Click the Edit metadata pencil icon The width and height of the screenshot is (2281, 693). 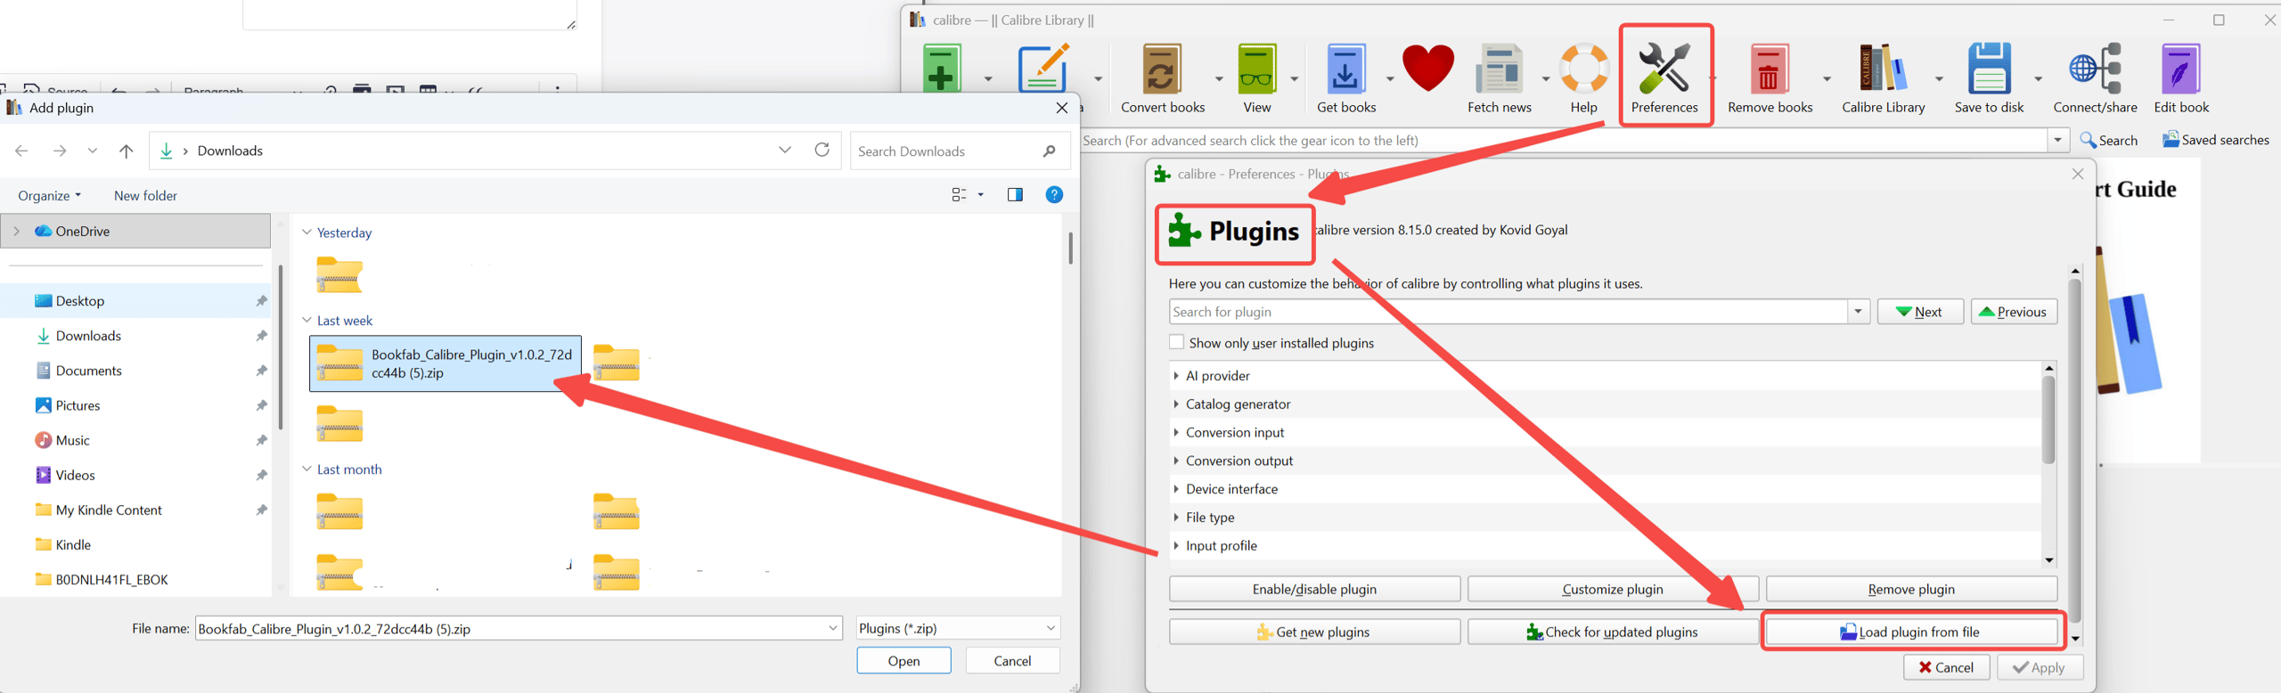pyautogui.click(x=1042, y=68)
